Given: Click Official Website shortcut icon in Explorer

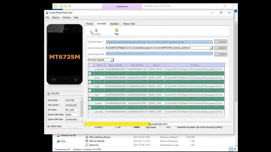Looking at the screenshot, I should (87, 141).
